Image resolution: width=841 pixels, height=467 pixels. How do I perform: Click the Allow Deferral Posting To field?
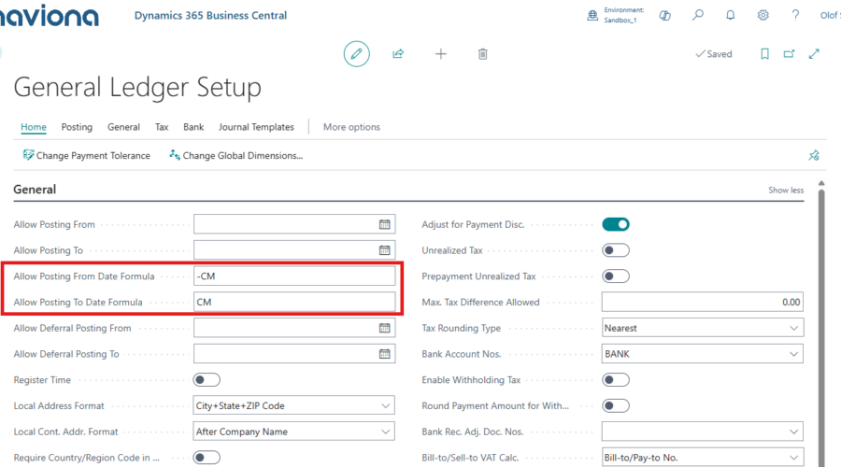(x=294, y=353)
